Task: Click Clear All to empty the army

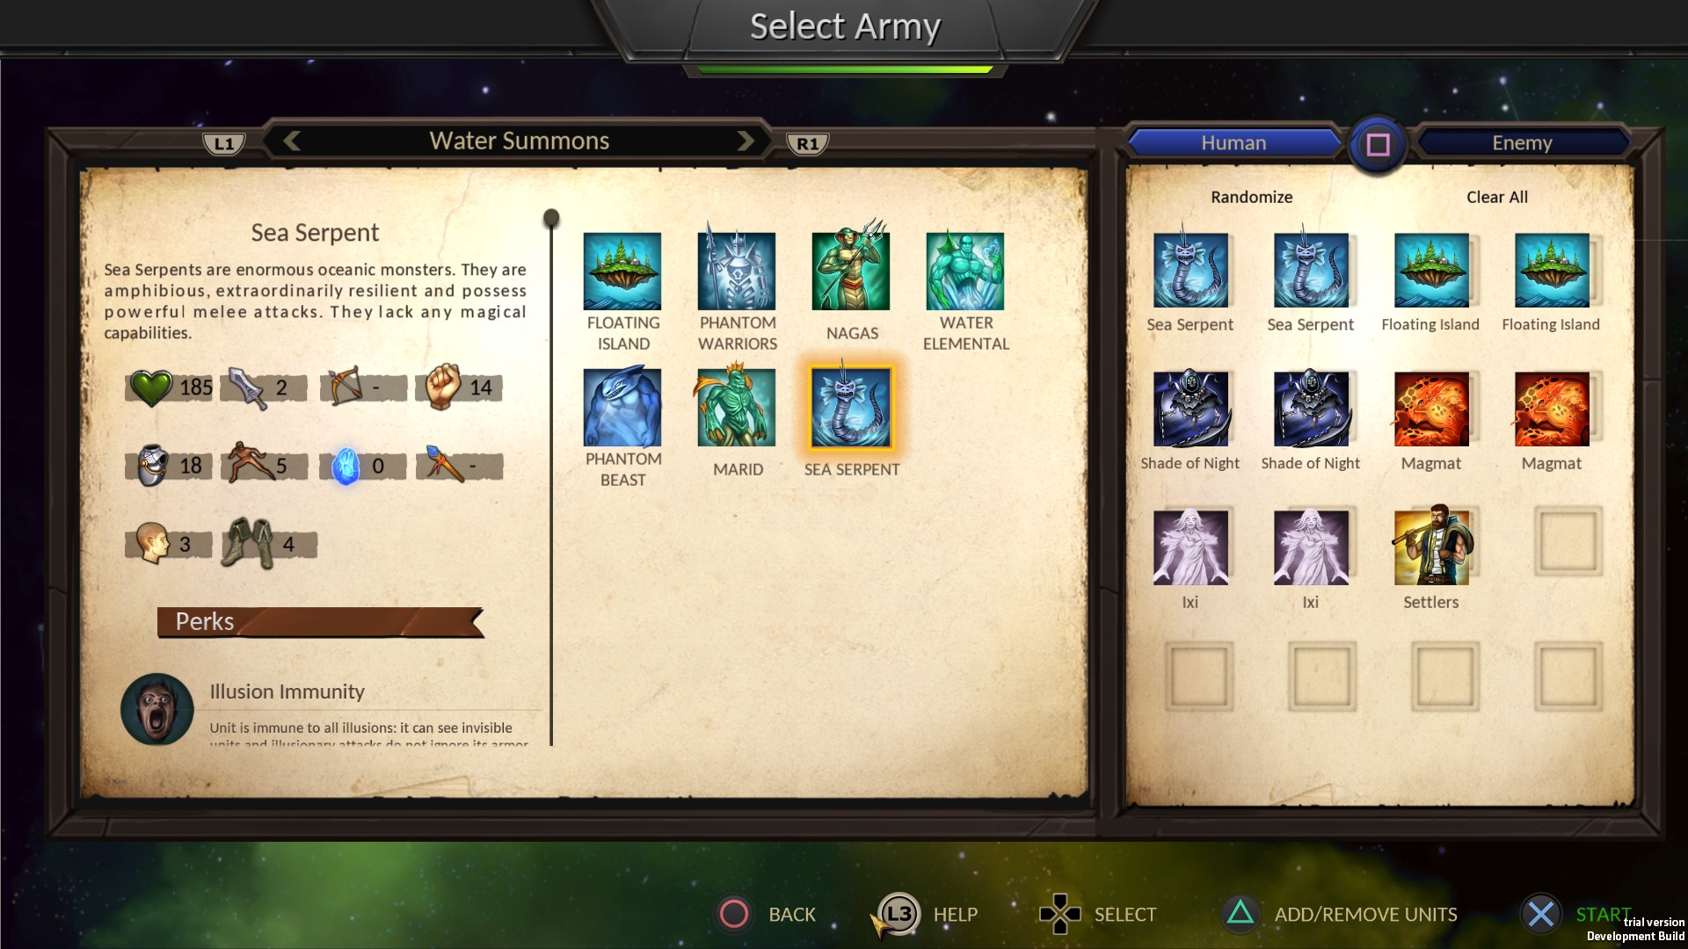Action: tap(1496, 197)
